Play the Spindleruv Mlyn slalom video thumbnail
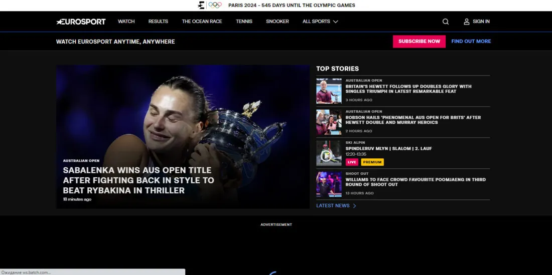 [x=329, y=154]
